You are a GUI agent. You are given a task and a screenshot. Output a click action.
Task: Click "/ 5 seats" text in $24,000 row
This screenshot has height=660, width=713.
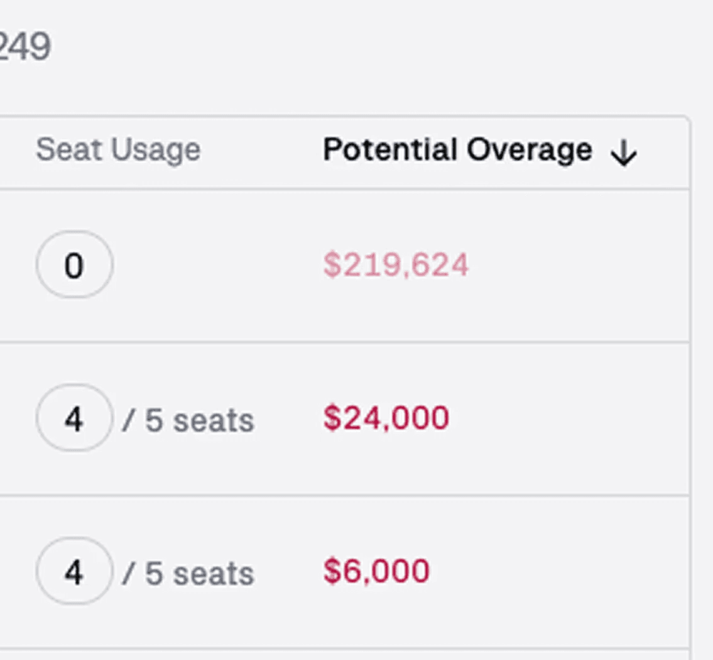(x=188, y=419)
